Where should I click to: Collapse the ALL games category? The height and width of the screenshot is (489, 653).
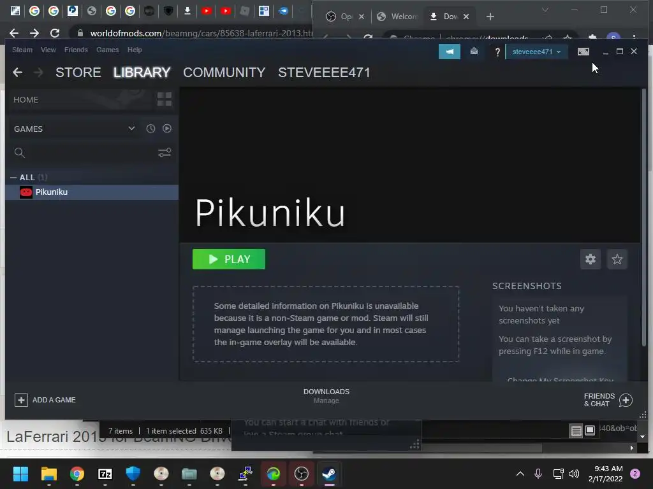[x=13, y=178]
